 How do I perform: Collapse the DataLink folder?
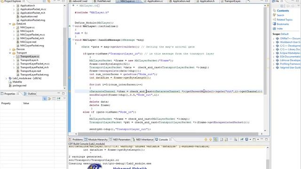10,24
